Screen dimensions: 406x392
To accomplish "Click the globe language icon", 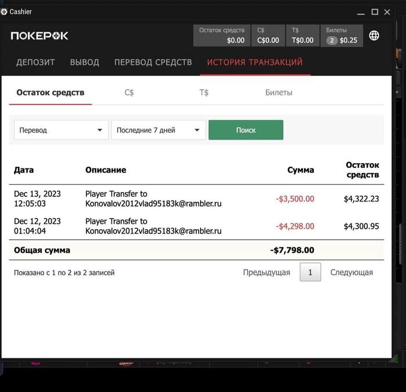I will [374, 36].
